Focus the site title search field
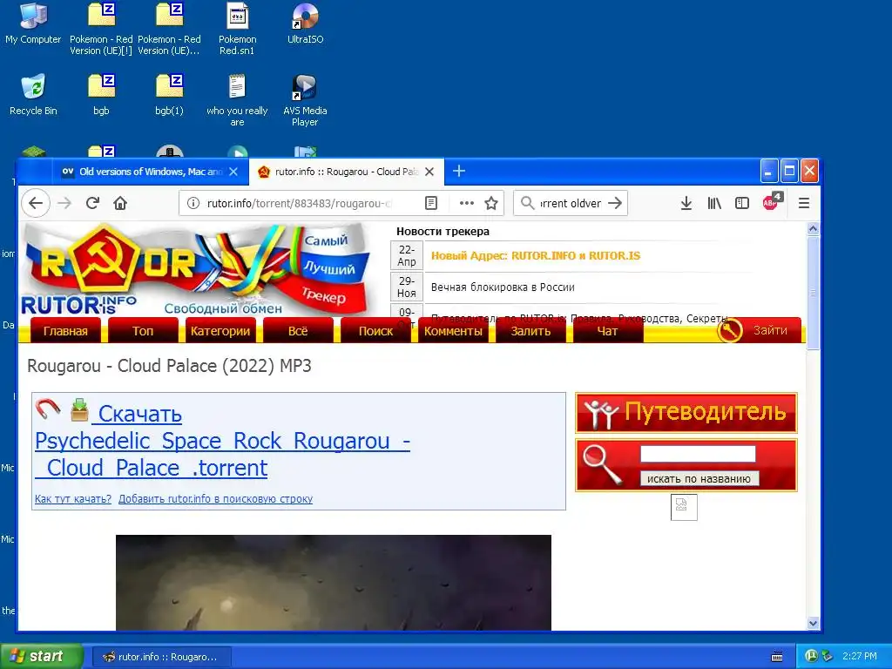This screenshot has width=892, height=669. coord(698,453)
